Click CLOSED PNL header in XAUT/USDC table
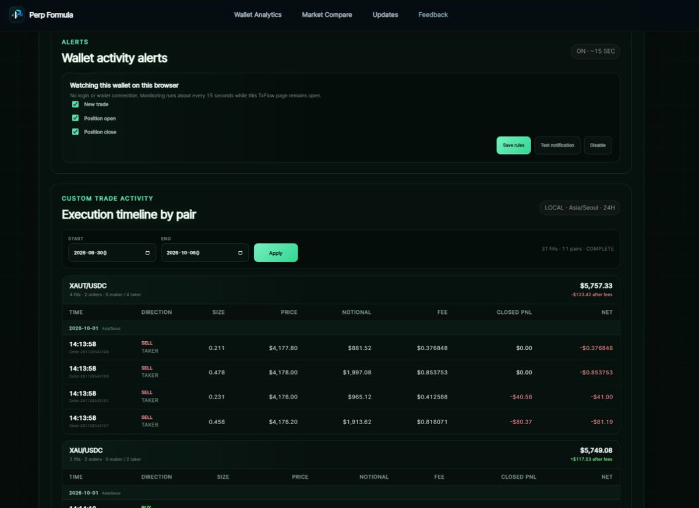699x508 pixels. click(514, 312)
